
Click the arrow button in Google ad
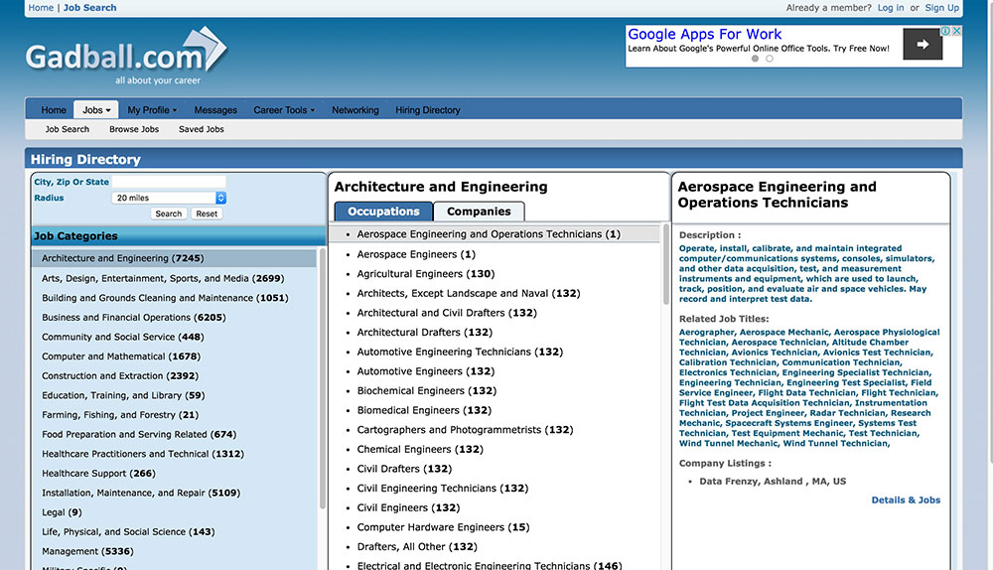click(922, 44)
